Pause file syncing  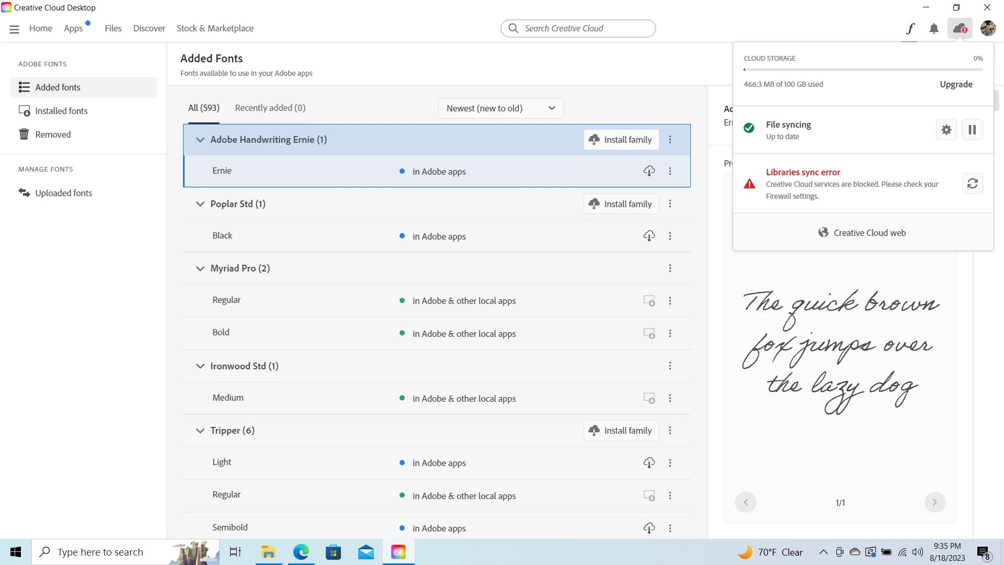(x=972, y=130)
